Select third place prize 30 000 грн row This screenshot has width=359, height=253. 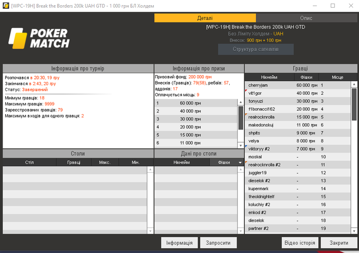coord(196,119)
